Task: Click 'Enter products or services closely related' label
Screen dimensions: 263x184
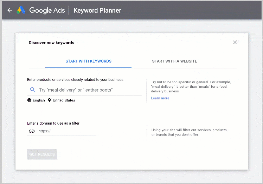Action: pyautogui.click(x=75, y=80)
